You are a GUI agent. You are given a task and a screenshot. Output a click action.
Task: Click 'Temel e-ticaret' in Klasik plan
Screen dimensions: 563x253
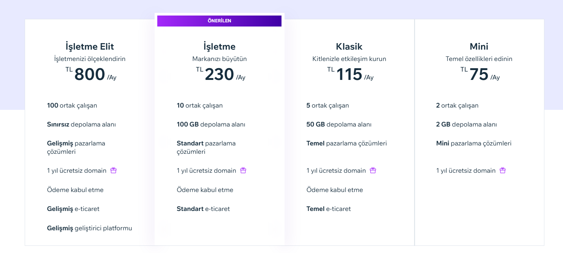click(x=329, y=209)
